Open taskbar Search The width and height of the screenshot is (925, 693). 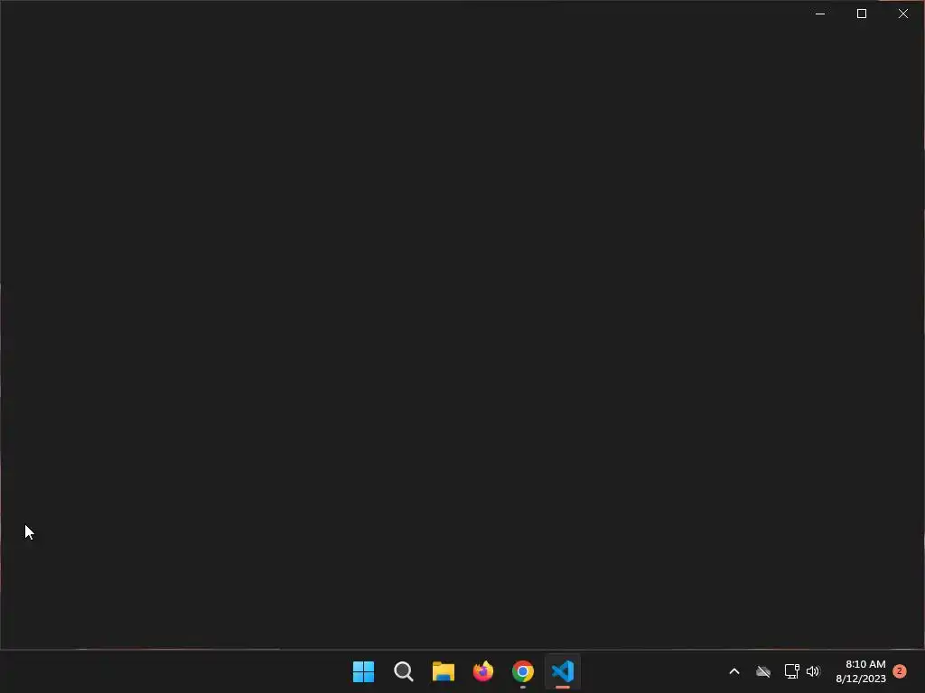[404, 671]
